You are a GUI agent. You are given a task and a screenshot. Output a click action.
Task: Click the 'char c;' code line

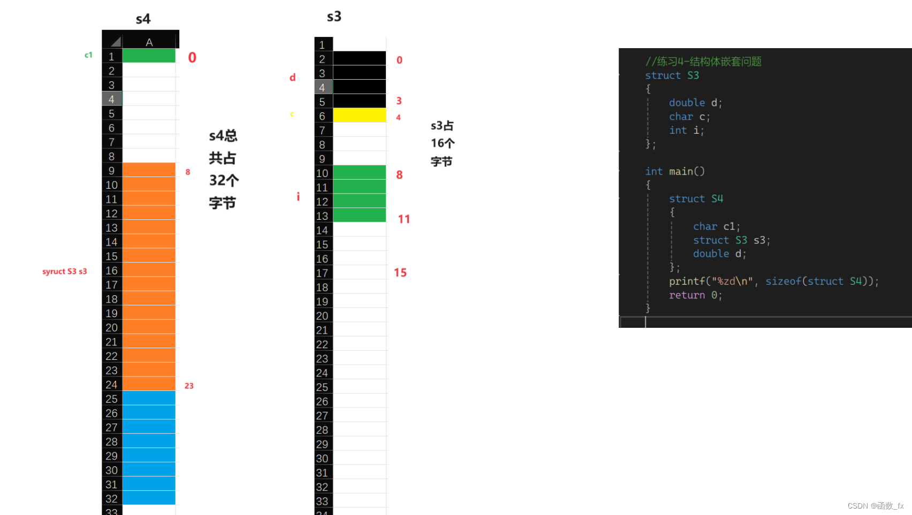pos(690,117)
